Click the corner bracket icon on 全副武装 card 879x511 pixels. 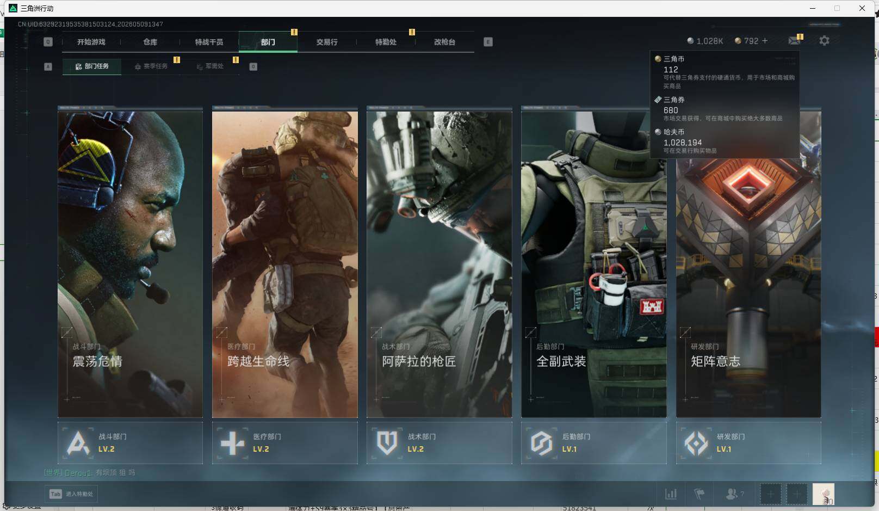click(530, 332)
